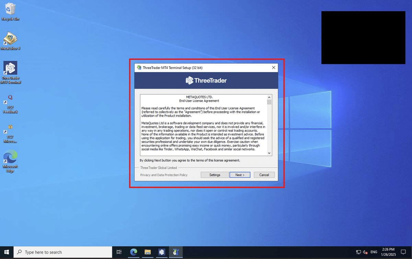
Task: Open File Explorer from the taskbar
Action: (x=148, y=252)
